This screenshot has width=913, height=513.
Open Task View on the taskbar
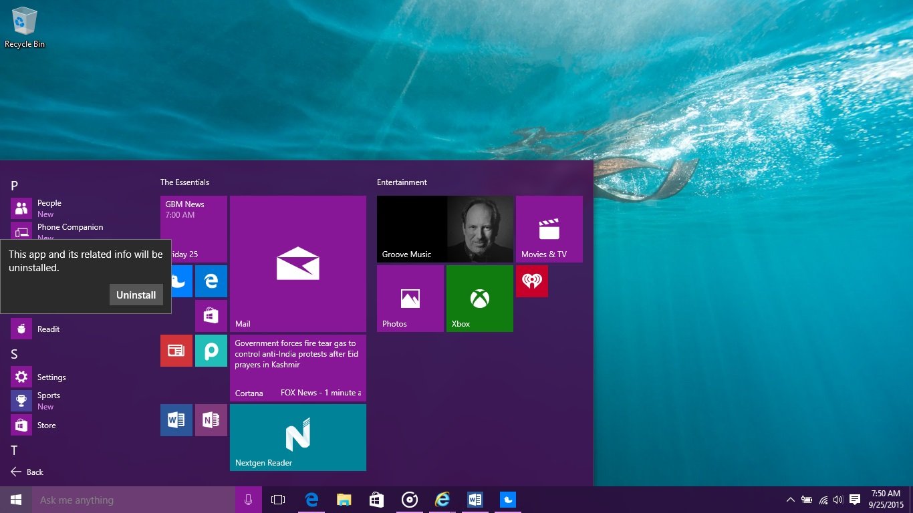(278, 500)
